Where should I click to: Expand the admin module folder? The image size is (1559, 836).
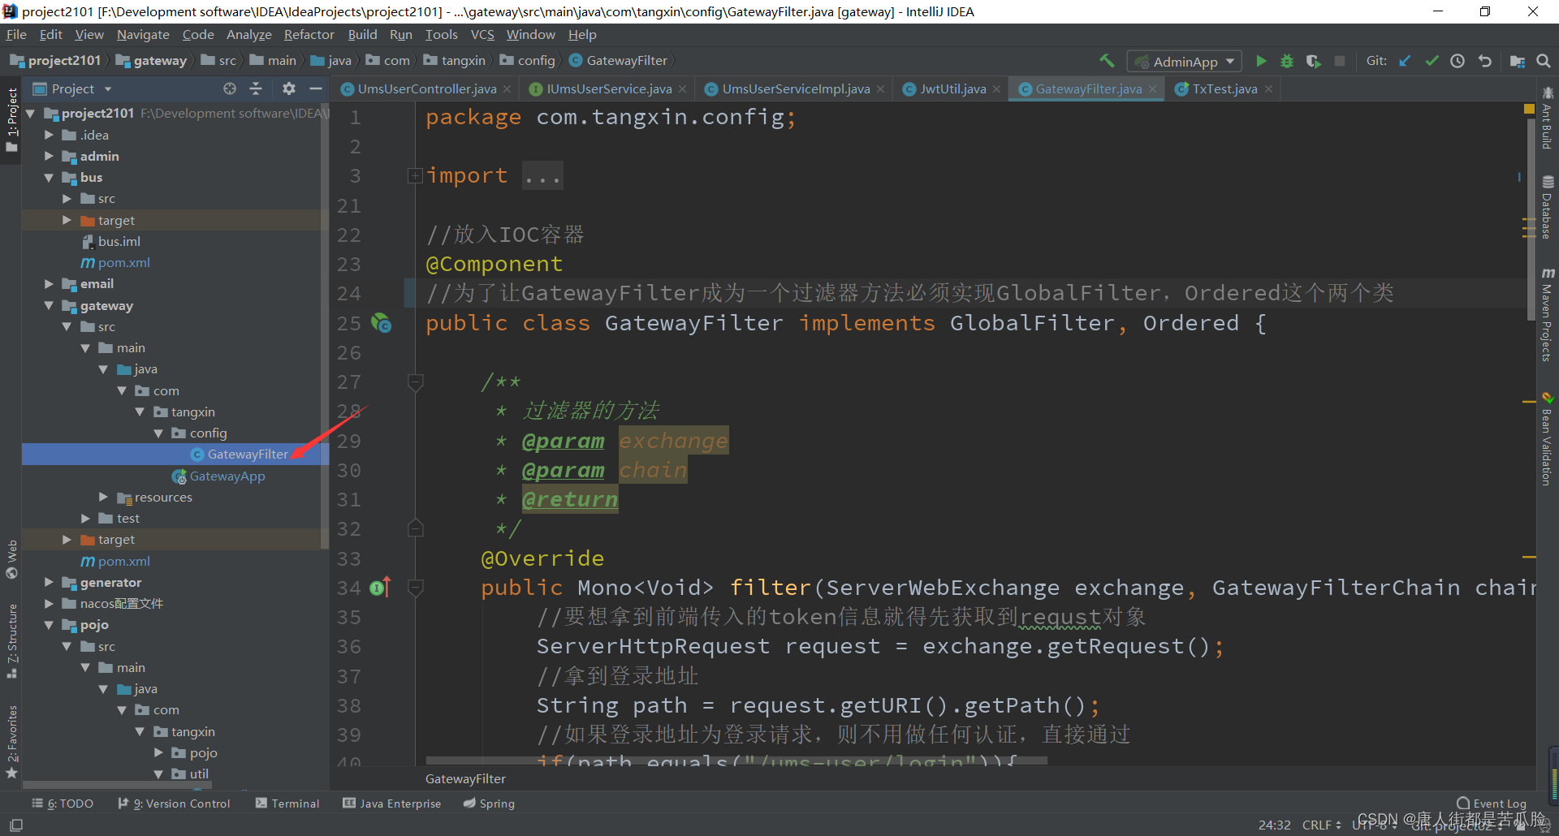click(x=49, y=156)
